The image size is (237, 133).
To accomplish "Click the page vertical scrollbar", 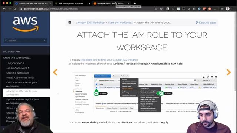I will 235,51.
